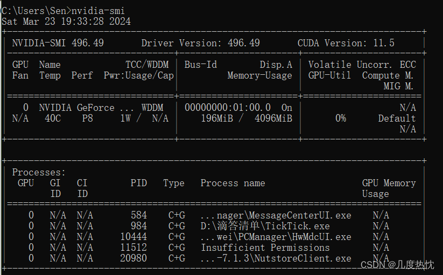Click the CUDA Version: 11.5 text
443x275 pixels.
346,43
